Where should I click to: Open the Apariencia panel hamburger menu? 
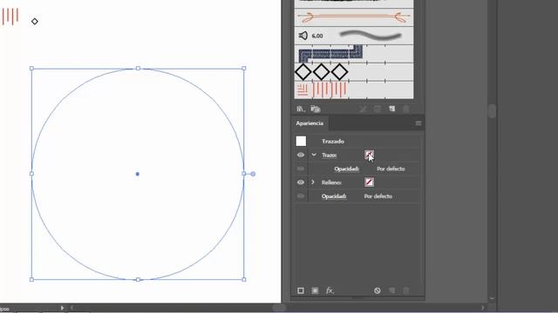[418, 123]
